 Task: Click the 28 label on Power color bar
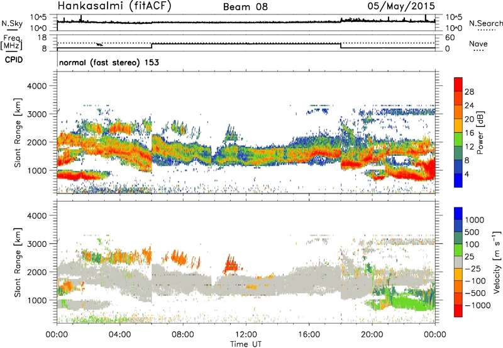click(469, 92)
